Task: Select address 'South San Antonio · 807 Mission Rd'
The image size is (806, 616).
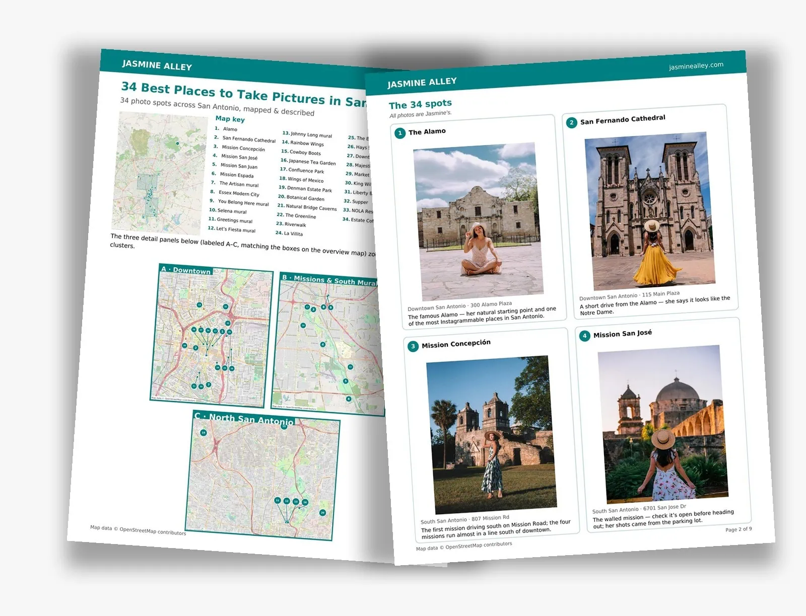Action: coord(465,519)
